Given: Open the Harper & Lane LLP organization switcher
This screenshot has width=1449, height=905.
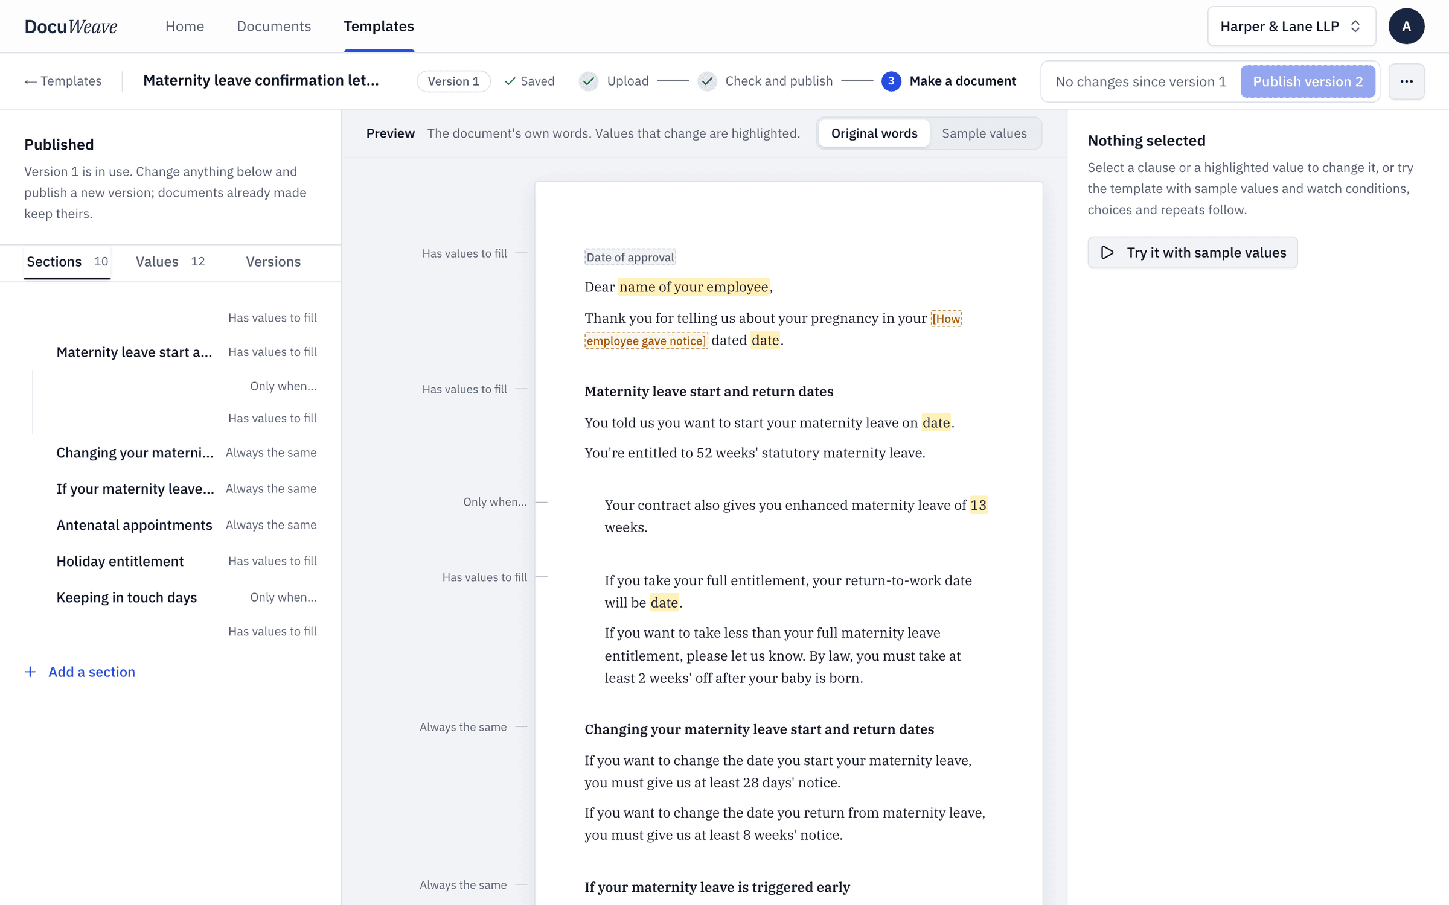Looking at the screenshot, I should point(1291,27).
